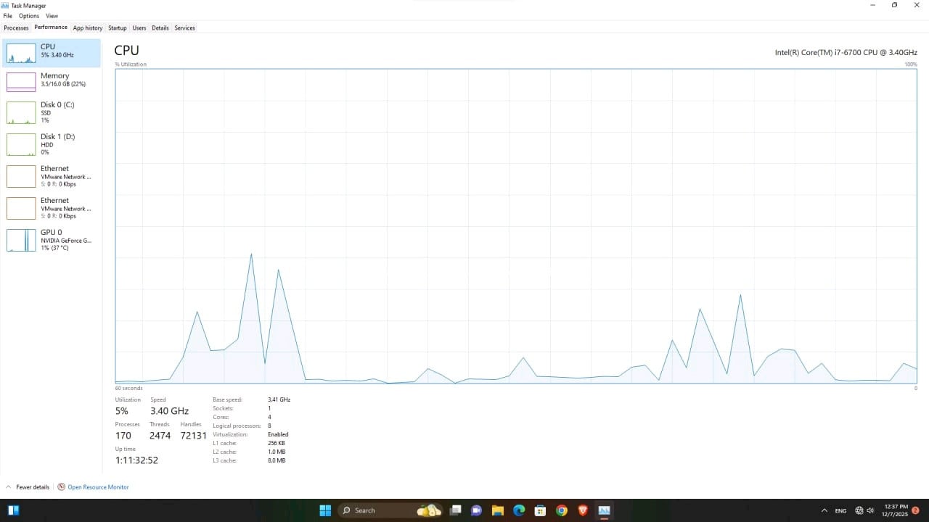Select Memory in the performance sidebar
929x522 pixels.
pyautogui.click(x=52, y=81)
